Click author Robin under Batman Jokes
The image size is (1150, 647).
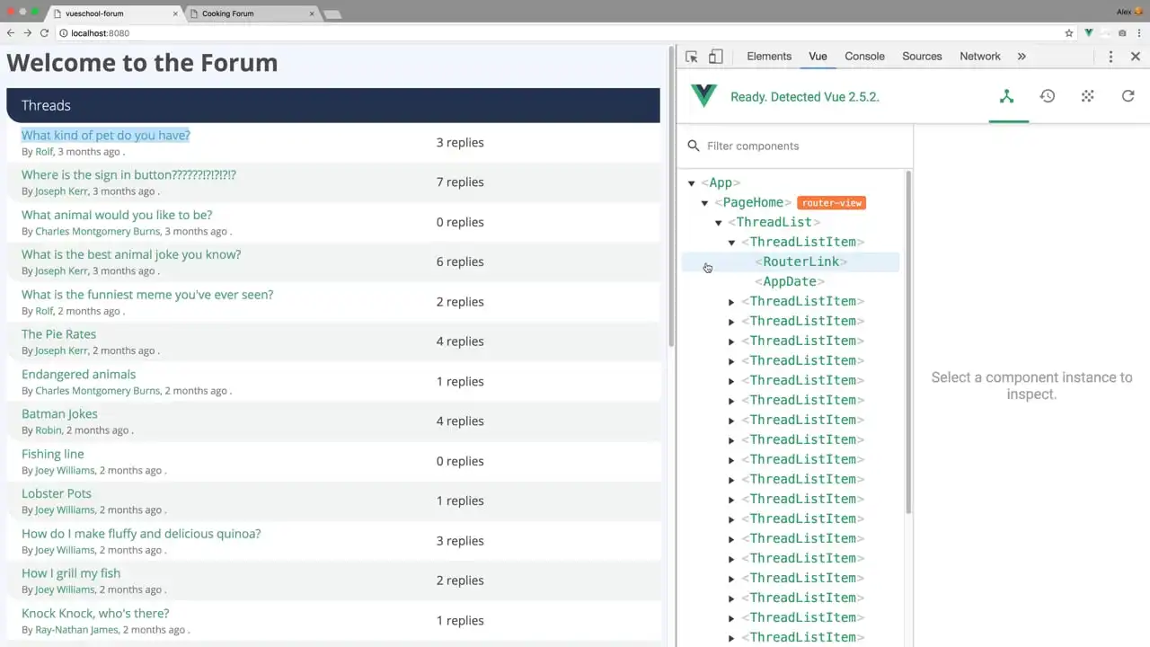coord(49,430)
